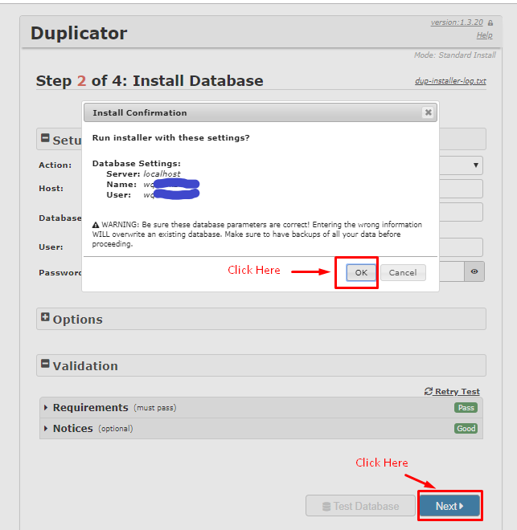Click the Good badge on Notices
Image resolution: width=517 pixels, height=530 pixels.
[466, 429]
